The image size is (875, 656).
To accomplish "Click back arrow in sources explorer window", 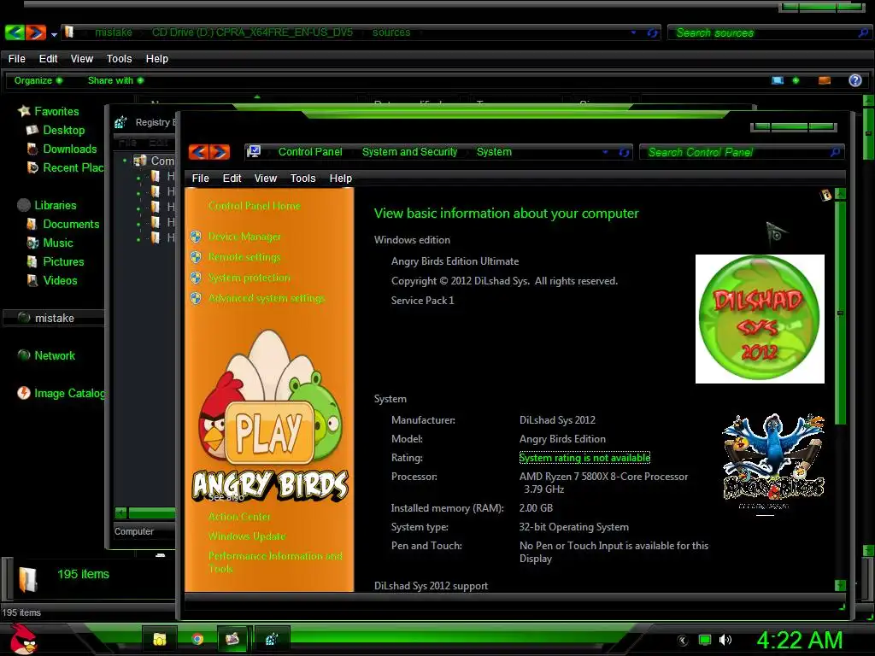I will [x=15, y=32].
